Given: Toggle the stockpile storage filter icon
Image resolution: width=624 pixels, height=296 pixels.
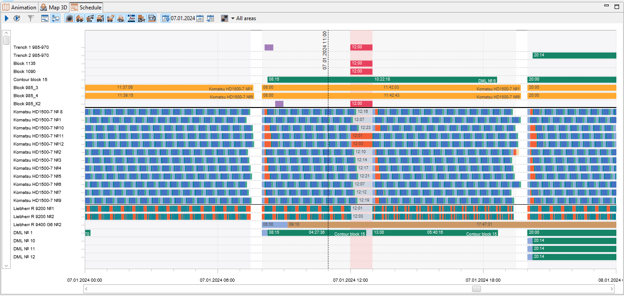Looking at the screenshot, I should coord(152,18).
